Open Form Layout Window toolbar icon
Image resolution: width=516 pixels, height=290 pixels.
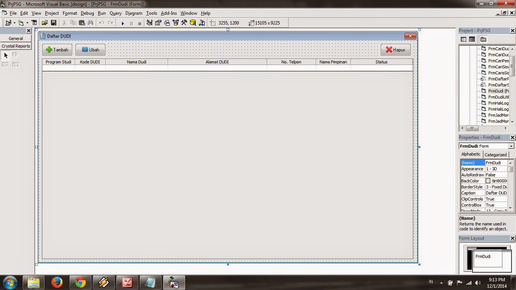click(167, 23)
